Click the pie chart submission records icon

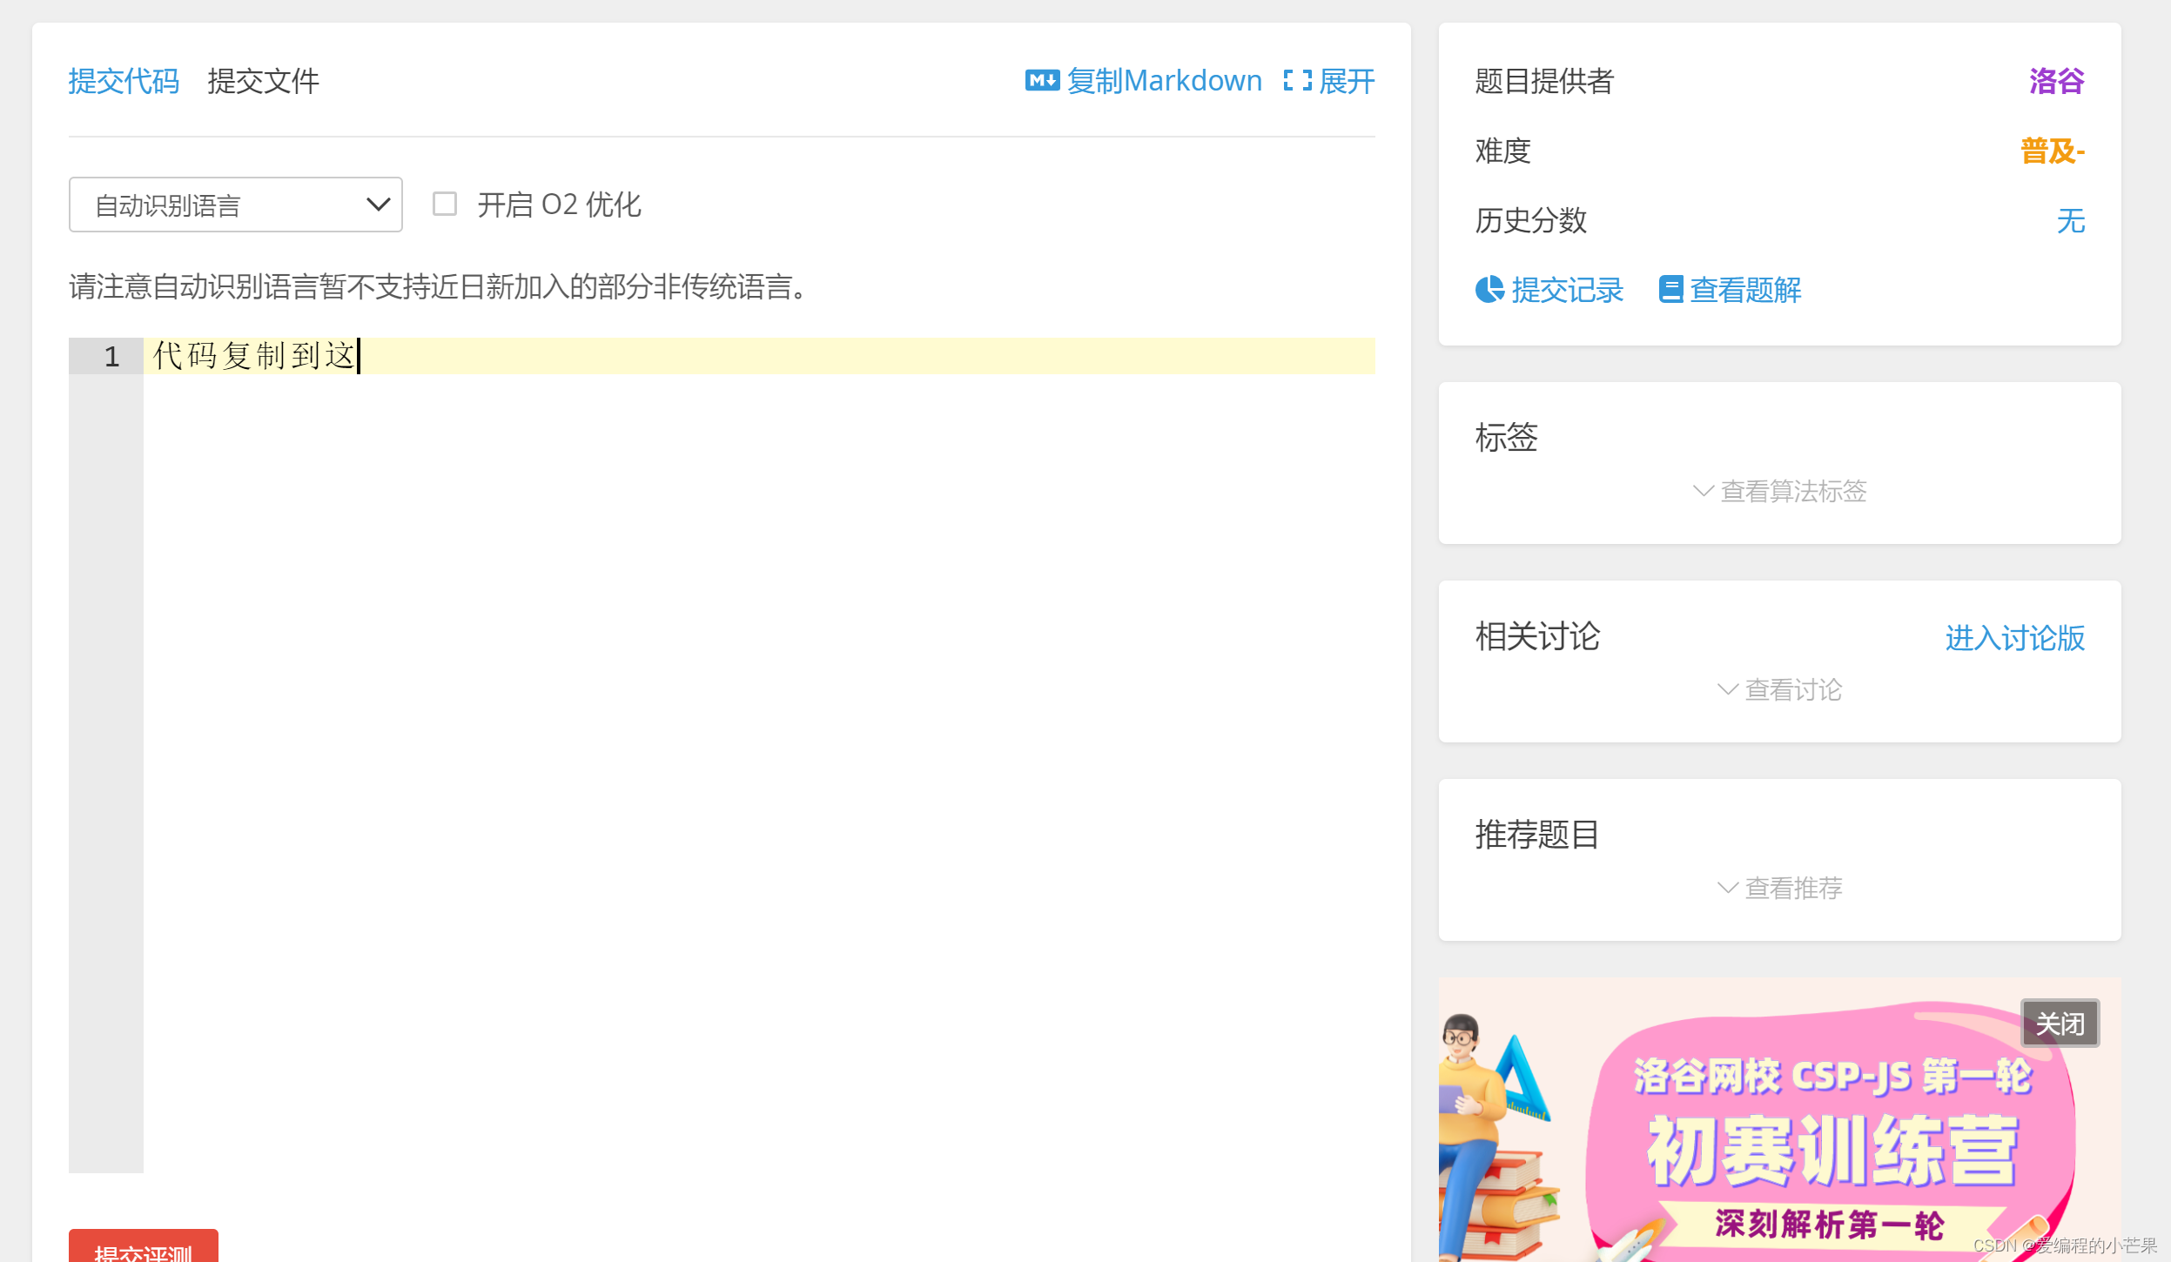click(1489, 289)
